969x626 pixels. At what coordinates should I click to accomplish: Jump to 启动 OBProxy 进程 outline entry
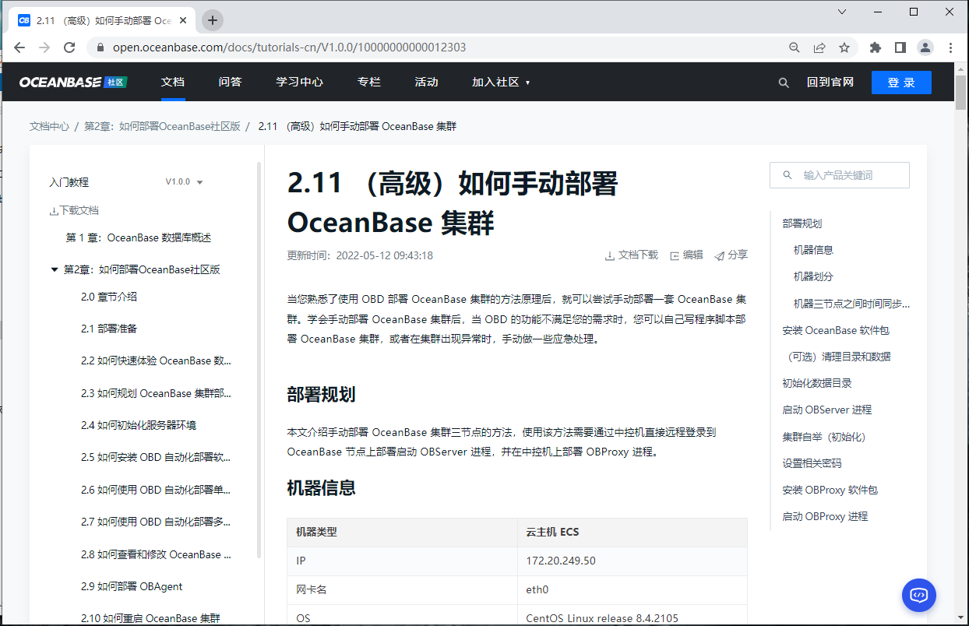825,516
